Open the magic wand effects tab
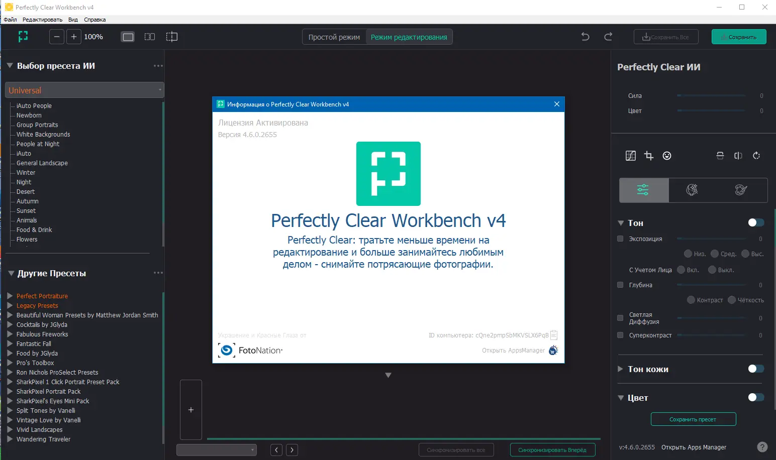The width and height of the screenshot is (776, 460). 692,190
